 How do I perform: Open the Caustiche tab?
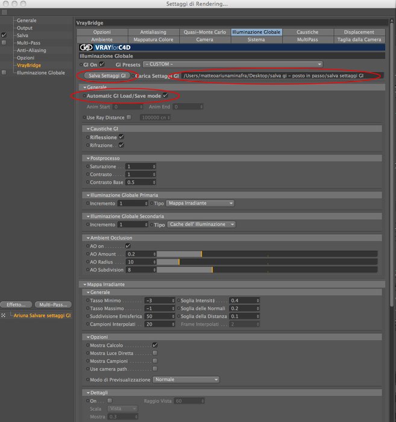307,32
